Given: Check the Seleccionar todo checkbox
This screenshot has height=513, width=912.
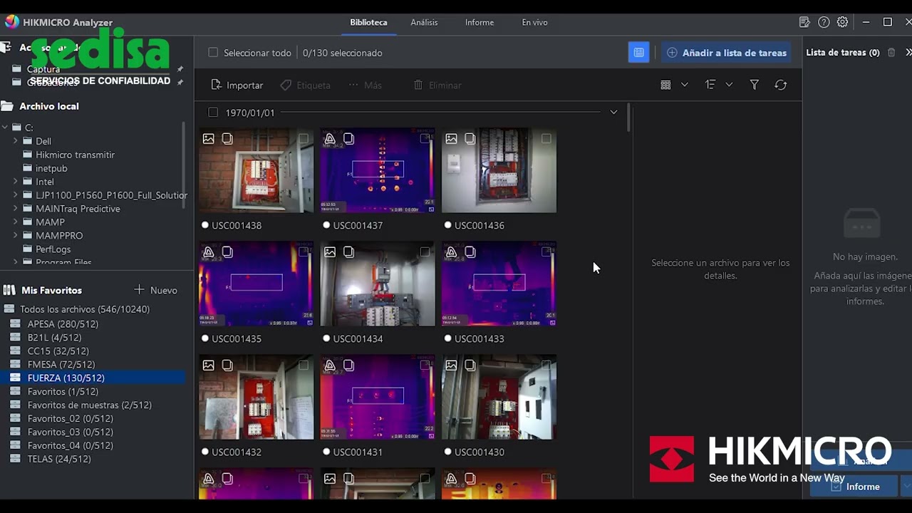Looking at the screenshot, I should click(213, 53).
